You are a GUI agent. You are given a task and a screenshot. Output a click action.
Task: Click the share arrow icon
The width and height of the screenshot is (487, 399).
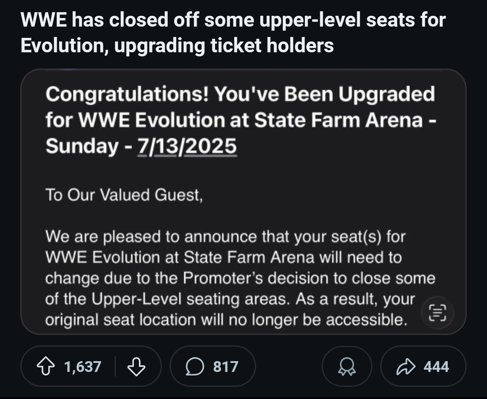pyautogui.click(x=404, y=367)
